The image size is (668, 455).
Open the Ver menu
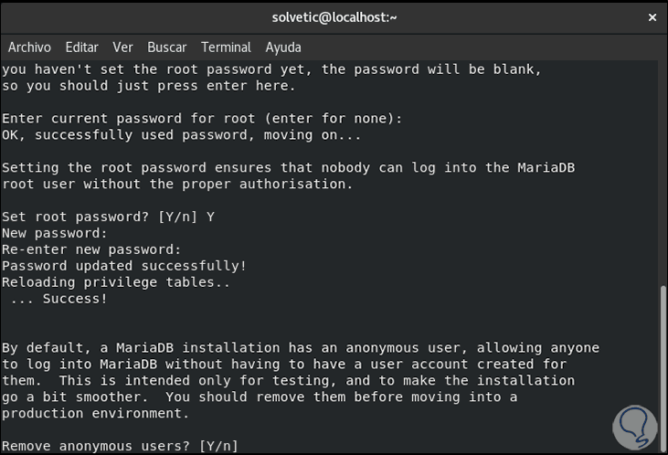pos(122,48)
